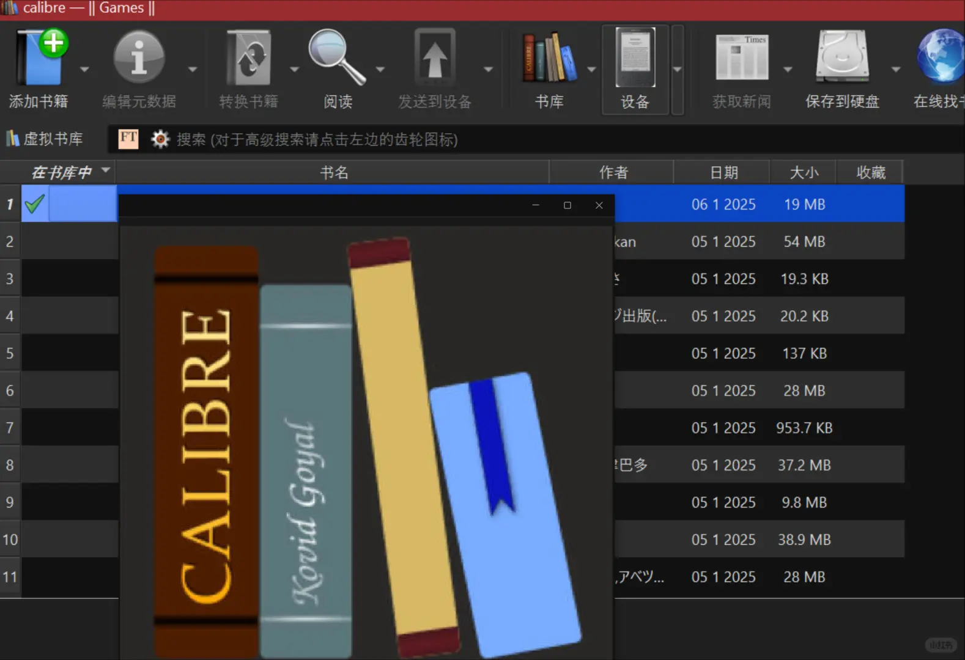
Task: Select row number 5 header
Action: click(x=10, y=353)
